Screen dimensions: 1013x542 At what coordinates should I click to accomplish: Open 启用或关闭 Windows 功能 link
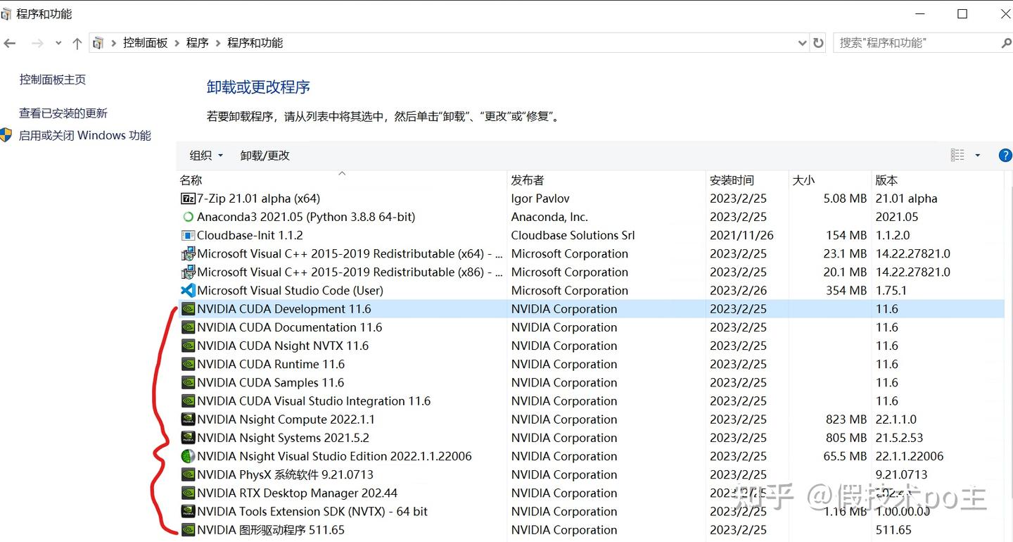point(85,136)
